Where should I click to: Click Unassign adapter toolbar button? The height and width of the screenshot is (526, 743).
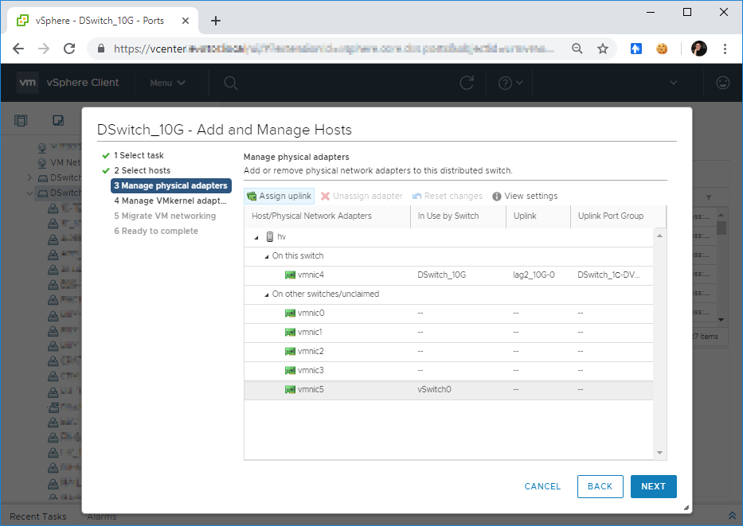[x=362, y=196]
